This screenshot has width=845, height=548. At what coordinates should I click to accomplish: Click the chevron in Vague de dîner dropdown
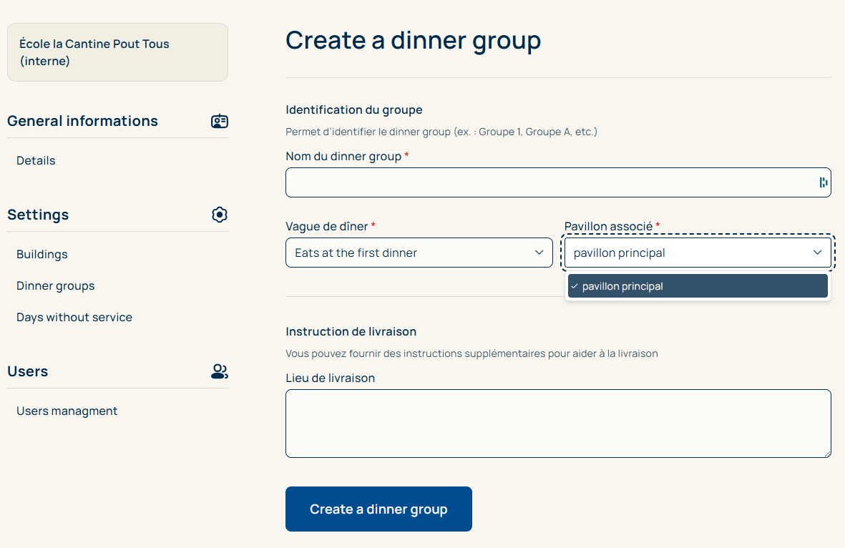[x=539, y=253]
